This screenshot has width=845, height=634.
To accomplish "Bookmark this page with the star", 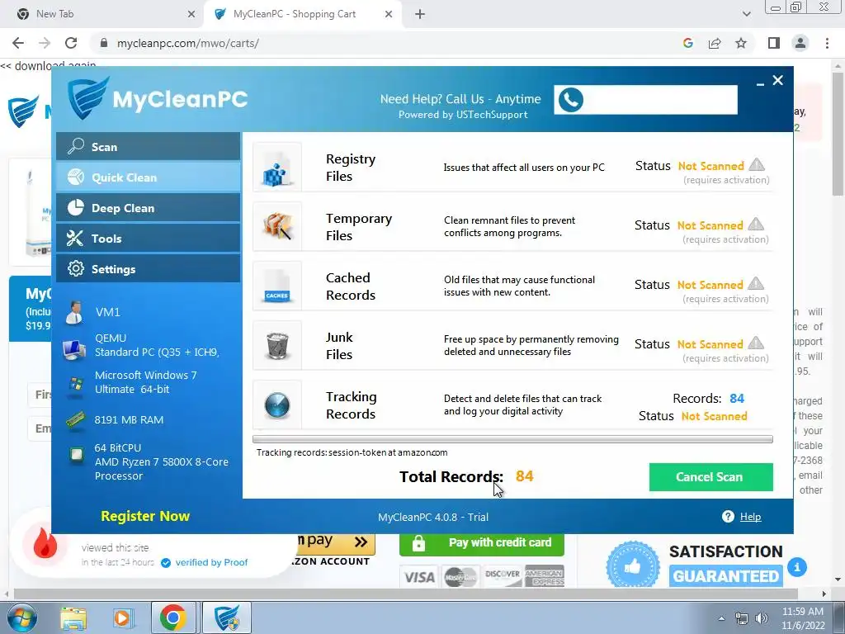I will point(741,43).
